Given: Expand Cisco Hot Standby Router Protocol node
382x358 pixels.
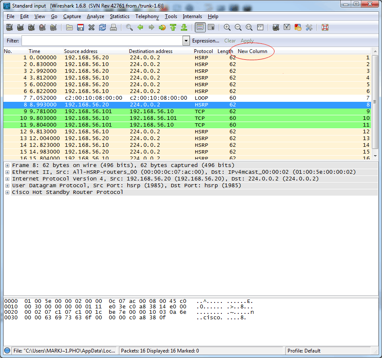Looking at the screenshot, I should [x=7, y=193].
